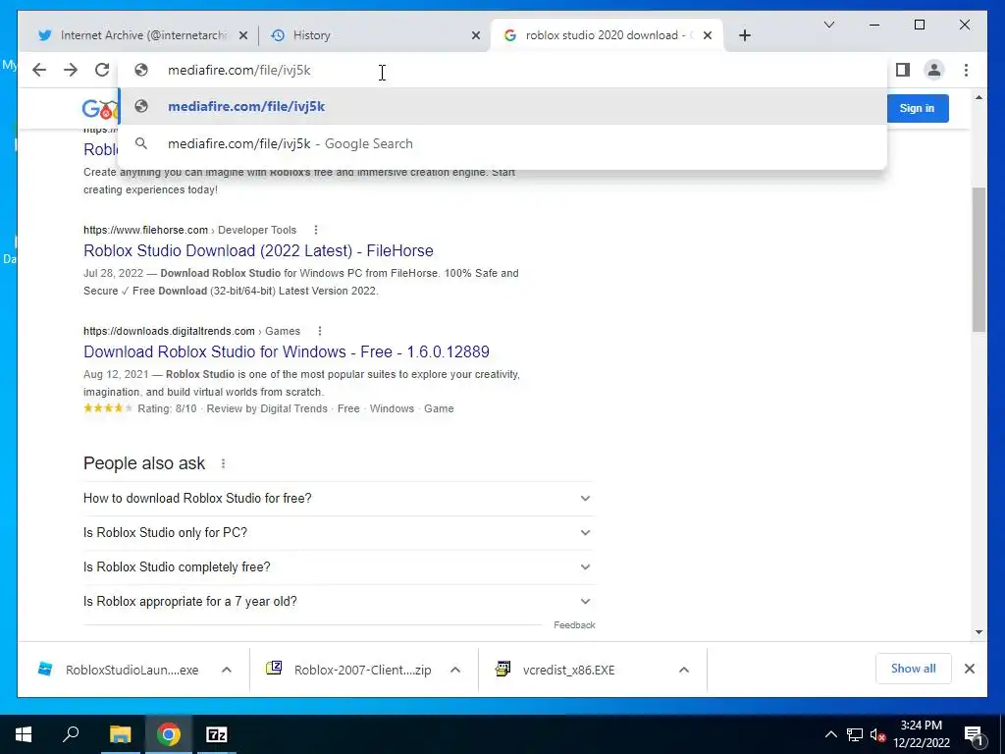Open options chevron for vcredist_x86.EXE download
Viewport: 1005px width, 754px height.
(684, 670)
